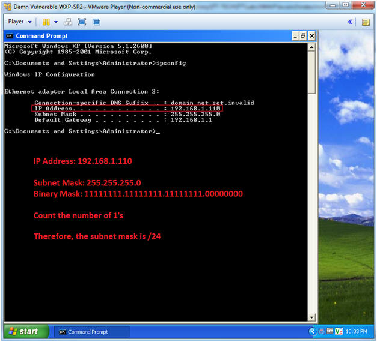Screen dimensions: 377x342
Task: Click the ipconfig command line
Action: 95,63
